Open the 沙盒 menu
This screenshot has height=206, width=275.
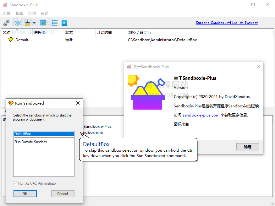(x=6, y=13)
